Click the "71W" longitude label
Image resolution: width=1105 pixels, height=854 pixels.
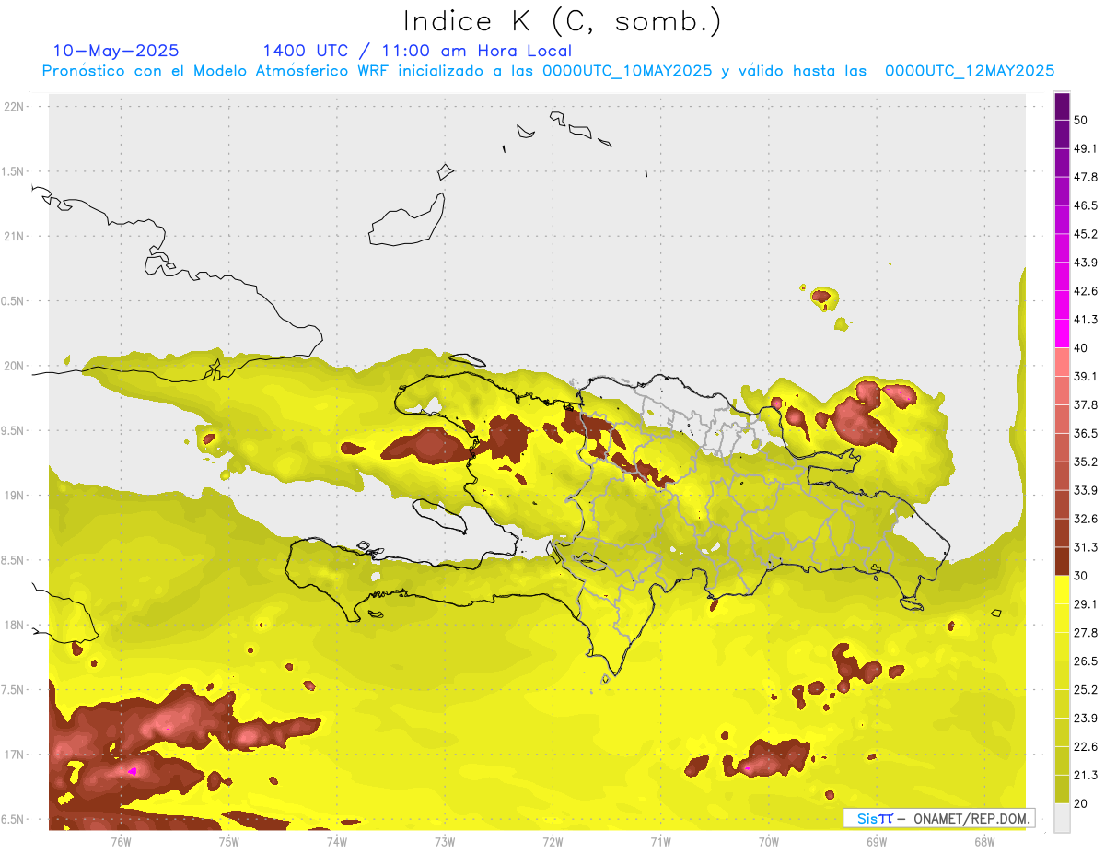[x=660, y=842]
